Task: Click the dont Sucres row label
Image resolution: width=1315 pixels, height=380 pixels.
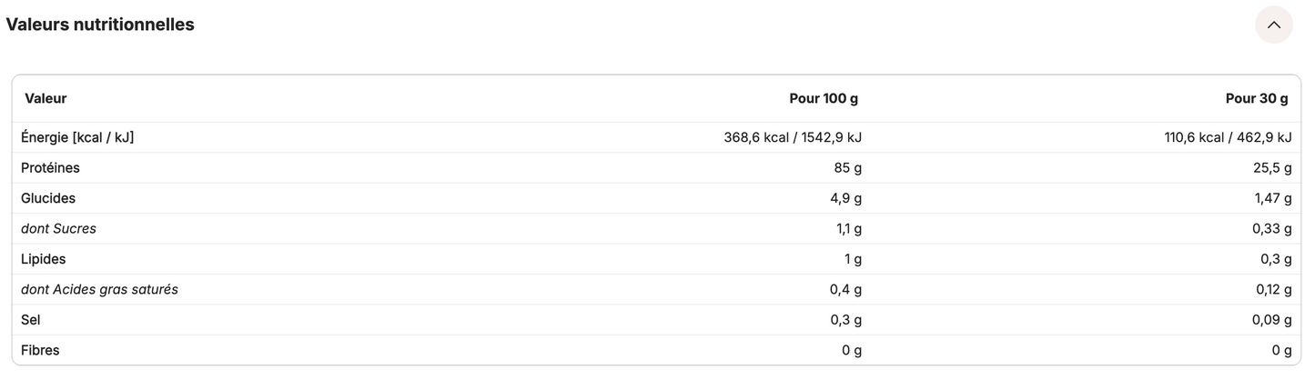Action: click(58, 229)
